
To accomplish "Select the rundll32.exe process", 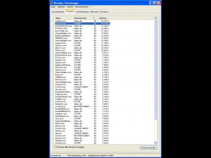I will (82, 99).
